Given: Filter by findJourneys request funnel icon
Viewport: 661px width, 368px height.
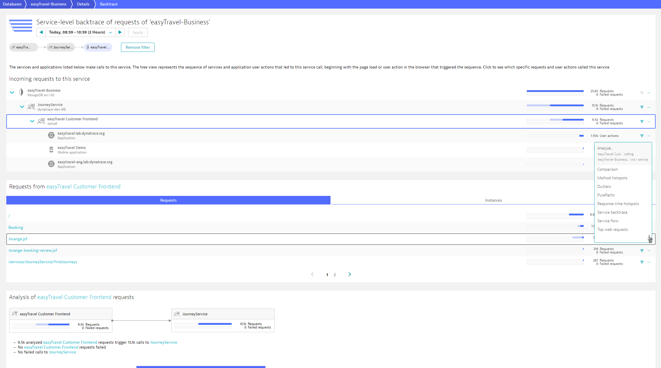Looking at the screenshot, I should pyautogui.click(x=642, y=262).
